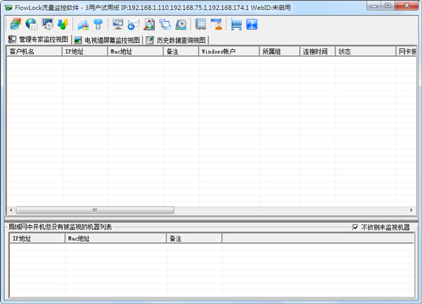Open help via blue question mark icon

(x=252, y=25)
